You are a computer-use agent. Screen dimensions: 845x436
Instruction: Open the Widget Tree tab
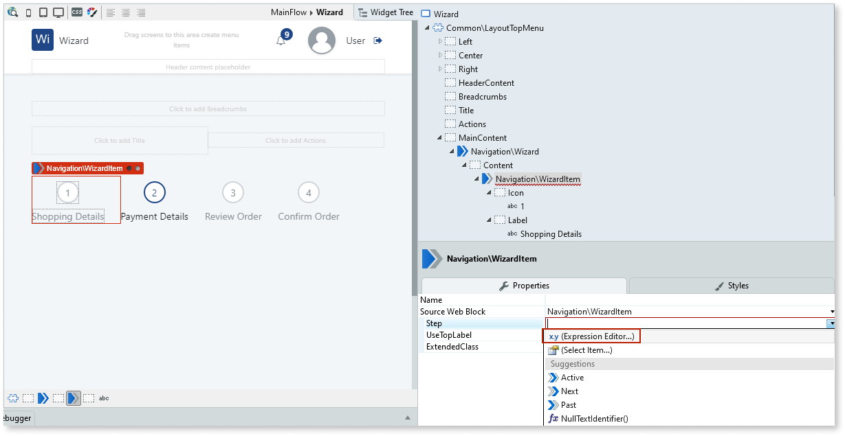[385, 12]
